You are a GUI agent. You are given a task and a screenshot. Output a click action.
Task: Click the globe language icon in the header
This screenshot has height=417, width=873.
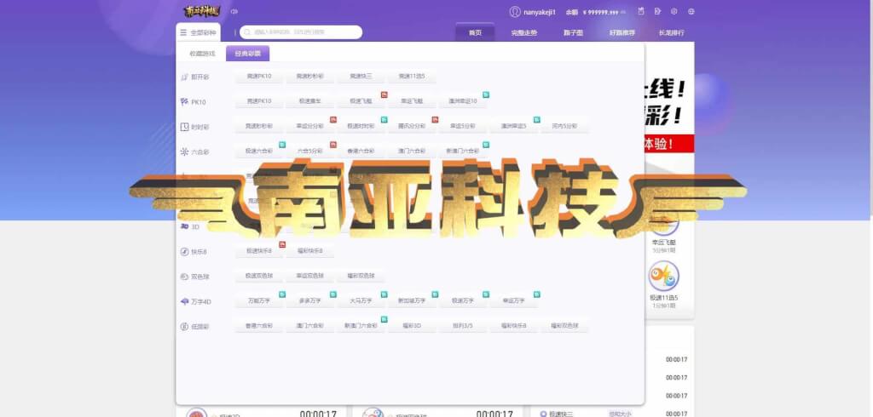coord(691,11)
